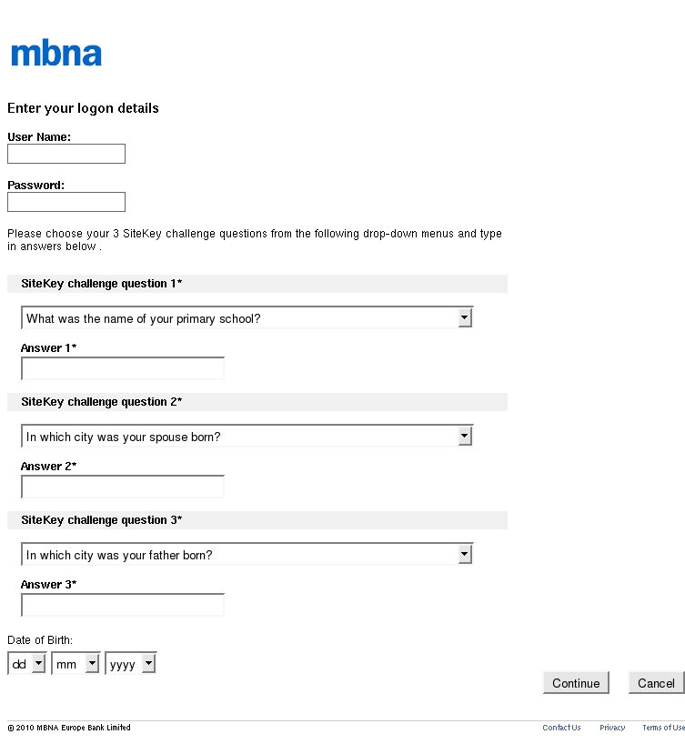Click the Cancel button
685x754 pixels.
(656, 683)
